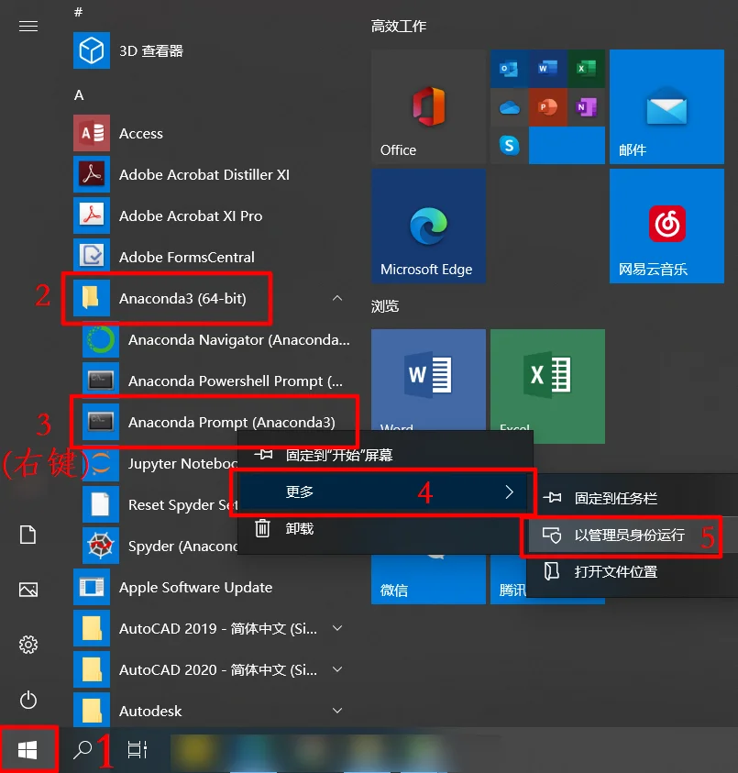Open Settings from the Start sidebar

click(28, 646)
